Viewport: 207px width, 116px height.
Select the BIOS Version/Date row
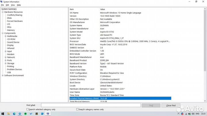coord(120,45)
